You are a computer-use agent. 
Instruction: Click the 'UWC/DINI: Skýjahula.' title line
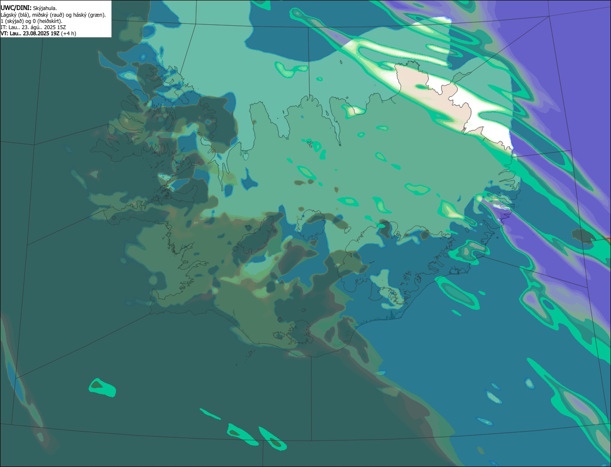point(29,8)
